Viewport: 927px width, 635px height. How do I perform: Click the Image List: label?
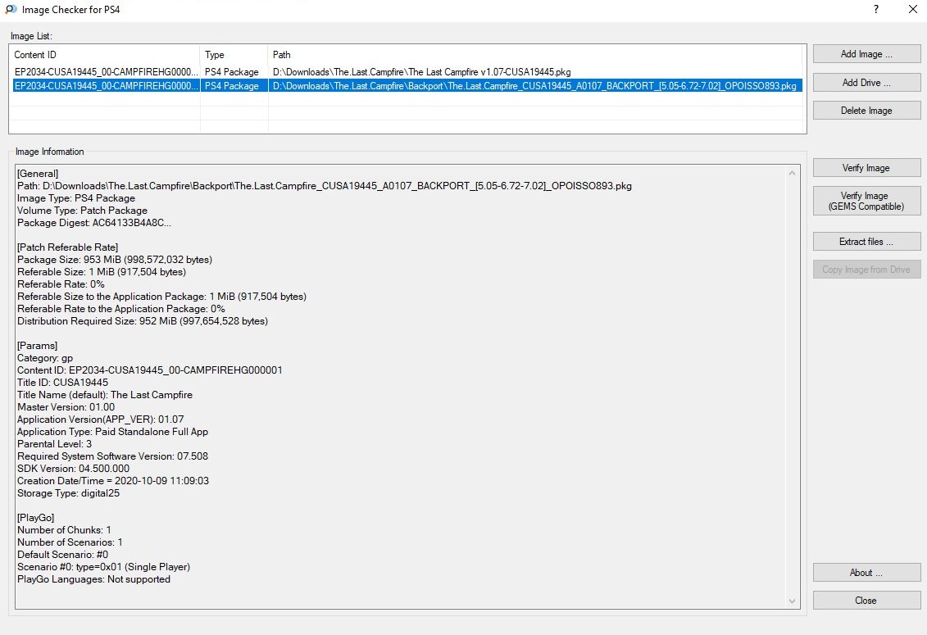pos(31,36)
